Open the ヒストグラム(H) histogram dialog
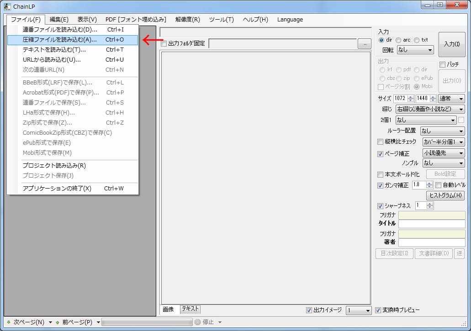 click(x=445, y=195)
